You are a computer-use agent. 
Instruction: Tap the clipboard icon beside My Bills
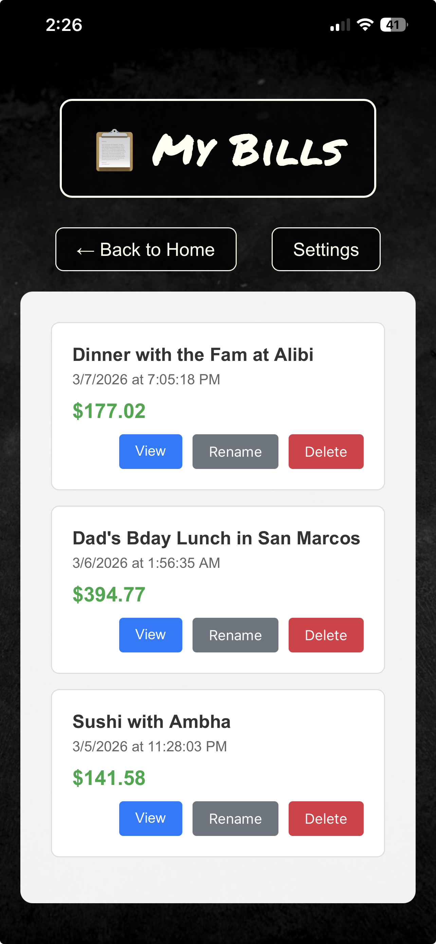coord(114,150)
